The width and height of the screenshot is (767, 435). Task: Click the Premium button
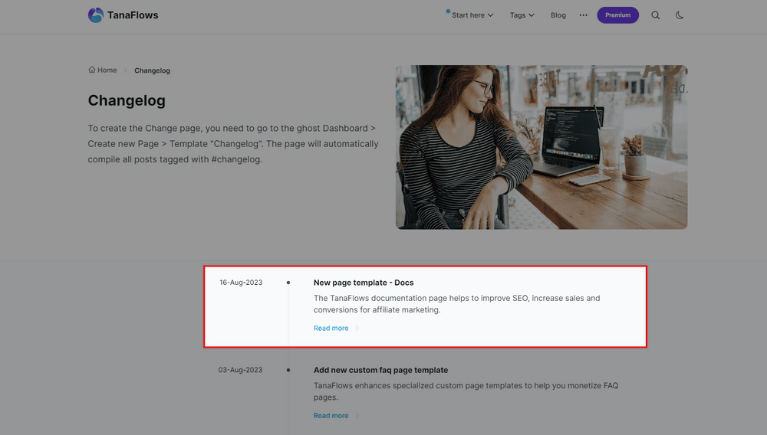[617, 15]
